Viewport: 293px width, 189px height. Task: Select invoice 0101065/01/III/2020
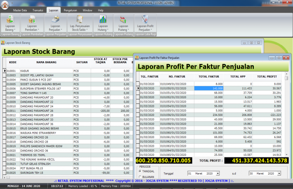[x=173, y=155]
